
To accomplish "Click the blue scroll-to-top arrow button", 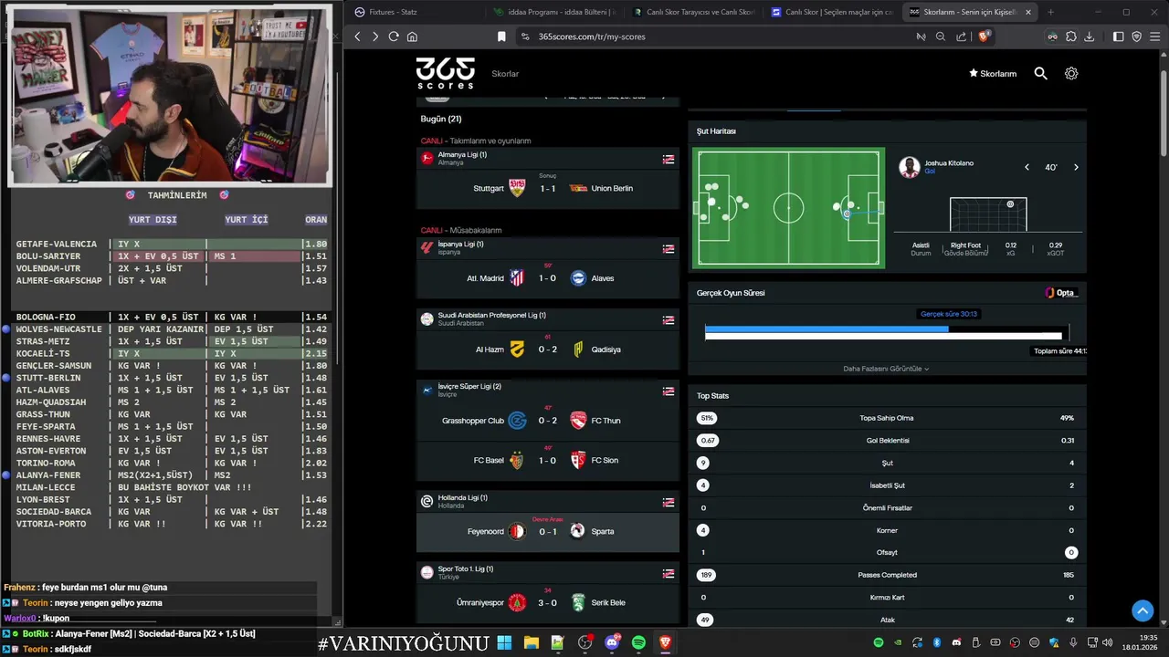I will (x=1143, y=610).
